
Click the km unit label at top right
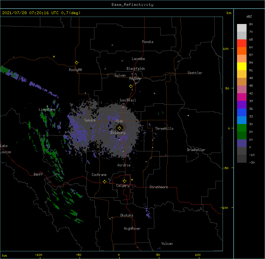click(x=229, y=13)
